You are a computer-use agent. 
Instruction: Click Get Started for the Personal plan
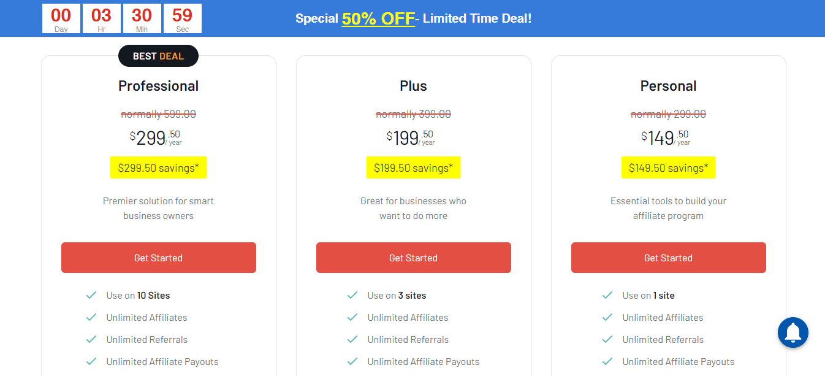point(668,258)
